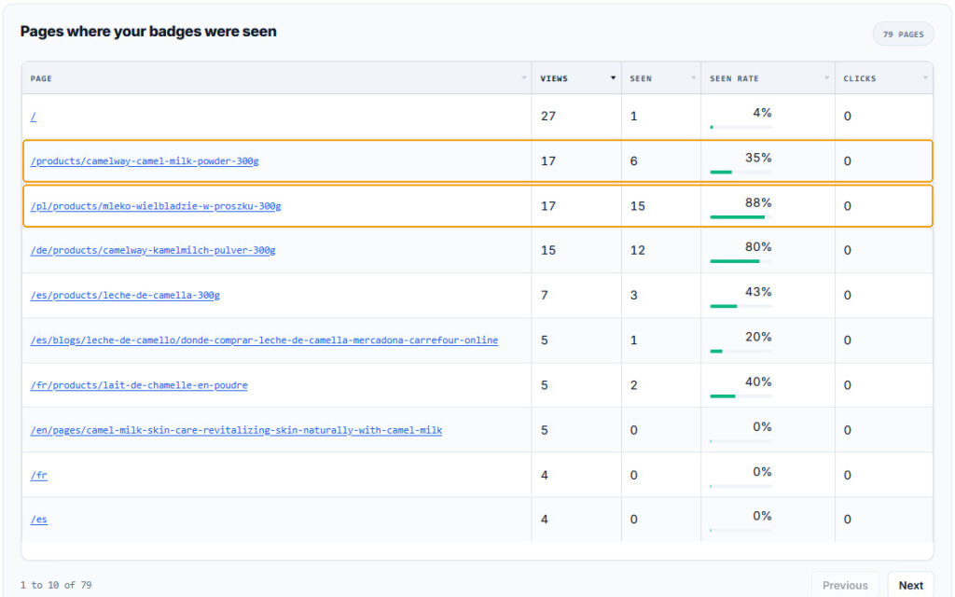Click the SEEN RATE column header label
This screenshot has height=597, width=955.
click(x=734, y=78)
